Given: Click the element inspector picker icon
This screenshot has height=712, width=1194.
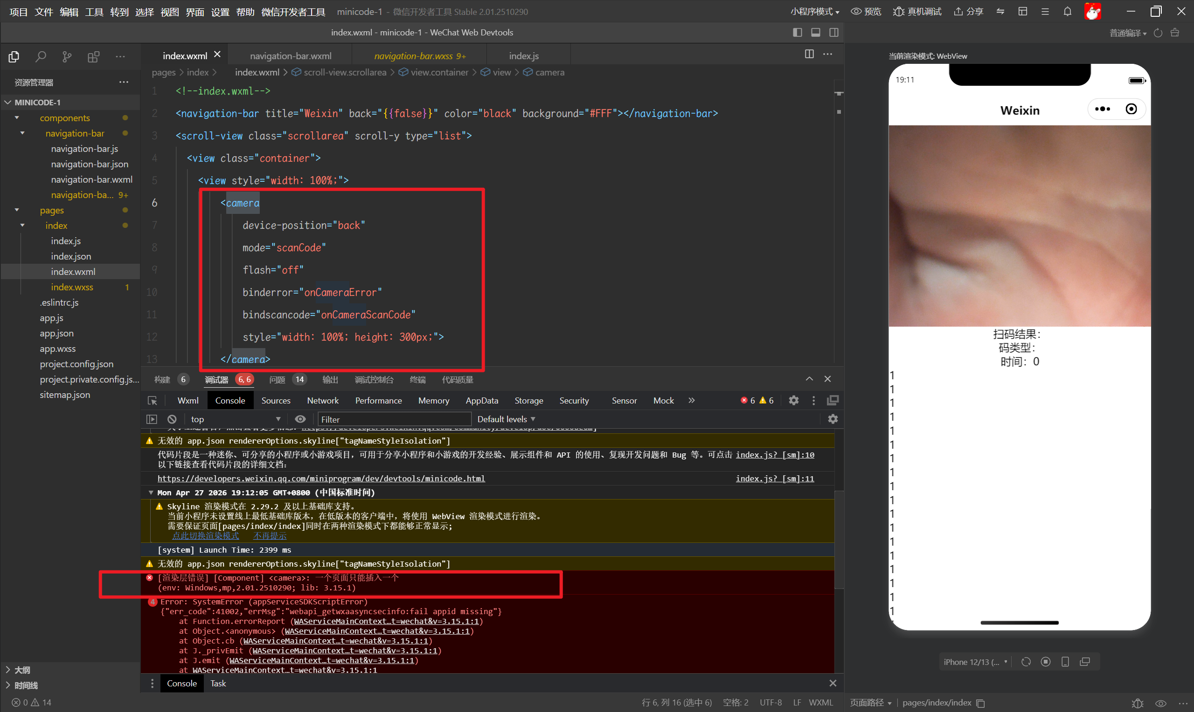Looking at the screenshot, I should [x=153, y=400].
